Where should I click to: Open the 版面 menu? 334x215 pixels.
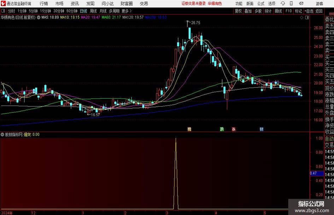tap(250, 4)
